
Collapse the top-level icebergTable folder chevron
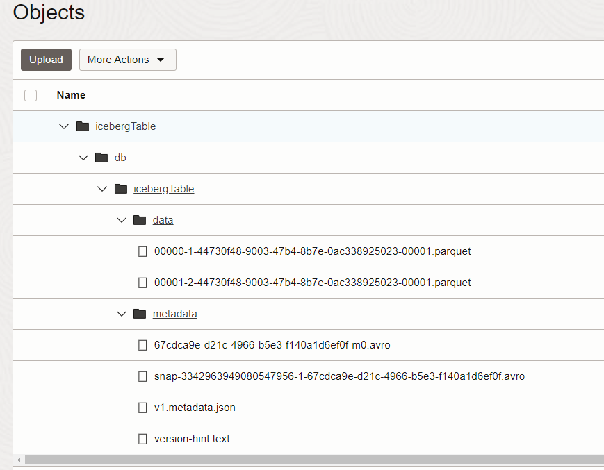coord(64,126)
